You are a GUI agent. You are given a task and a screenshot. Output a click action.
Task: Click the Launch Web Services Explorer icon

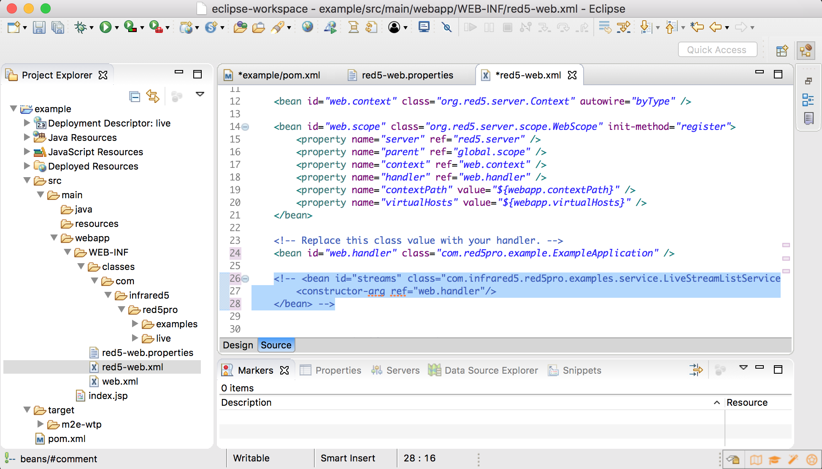330,27
